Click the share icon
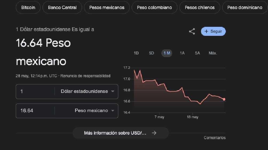Viewport: 268px width, 150px height. click(x=192, y=31)
